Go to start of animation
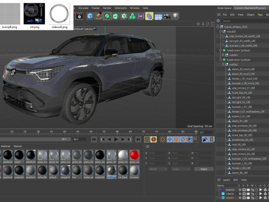The image size is (269, 202). pyautogui.click(x=94, y=139)
